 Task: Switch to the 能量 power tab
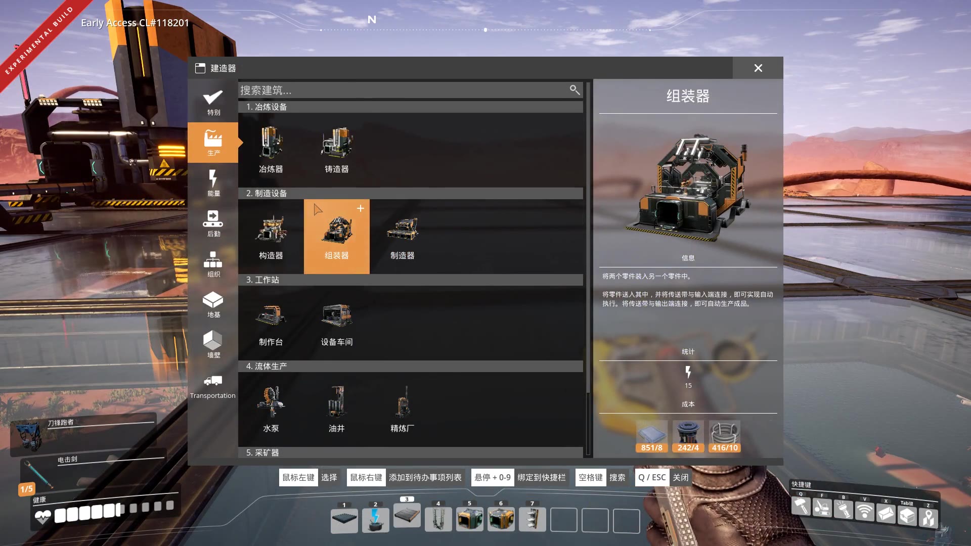click(x=213, y=183)
